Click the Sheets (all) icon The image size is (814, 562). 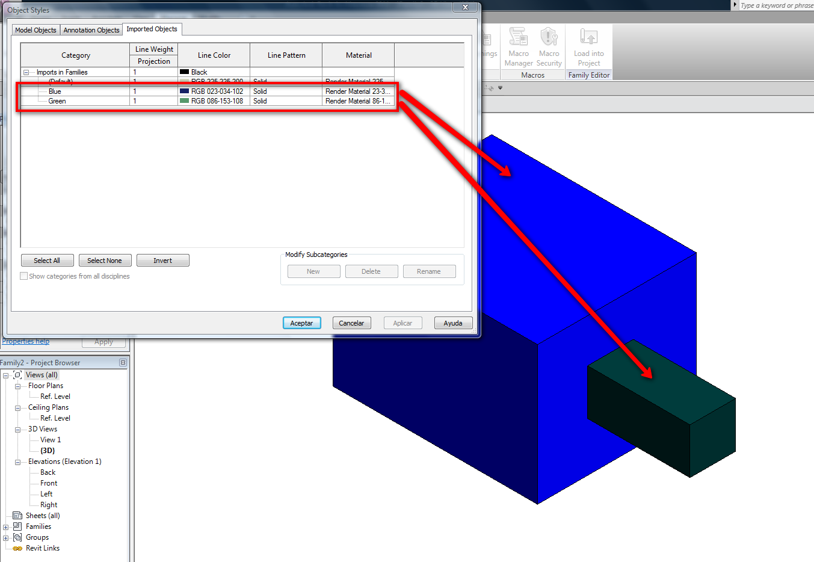tap(17, 516)
